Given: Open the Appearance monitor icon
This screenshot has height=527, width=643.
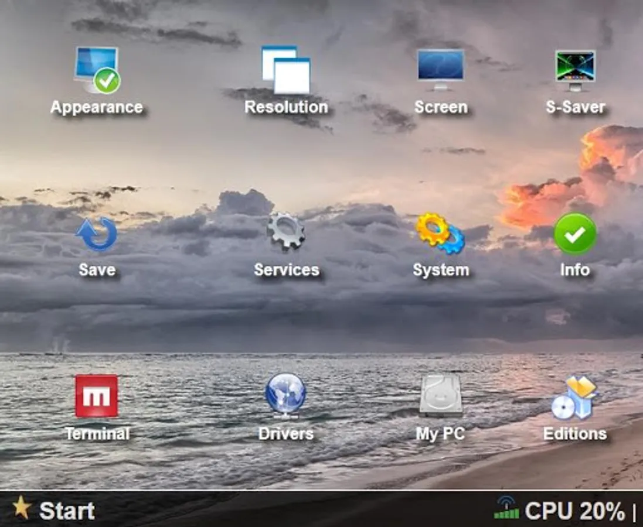Looking at the screenshot, I should click(97, 70).
